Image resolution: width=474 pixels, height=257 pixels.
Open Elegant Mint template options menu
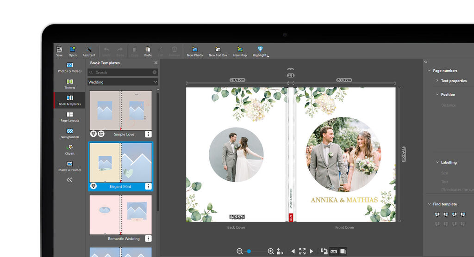[x=148, y=186]
